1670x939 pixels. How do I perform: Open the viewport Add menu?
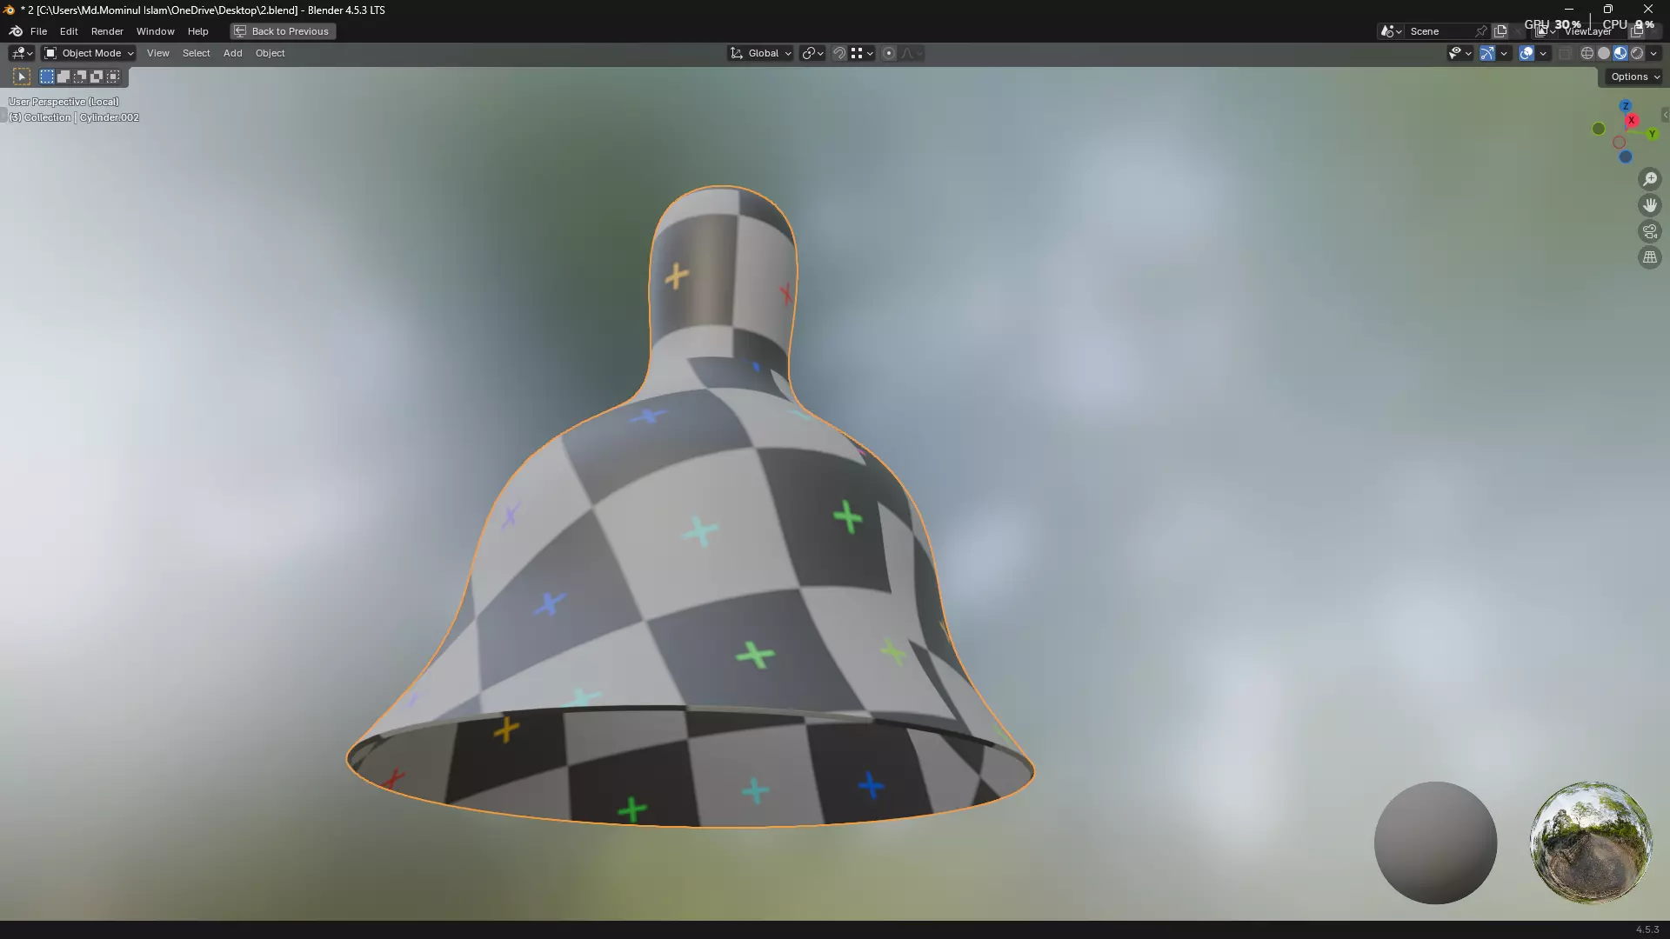tap(232, 53)
